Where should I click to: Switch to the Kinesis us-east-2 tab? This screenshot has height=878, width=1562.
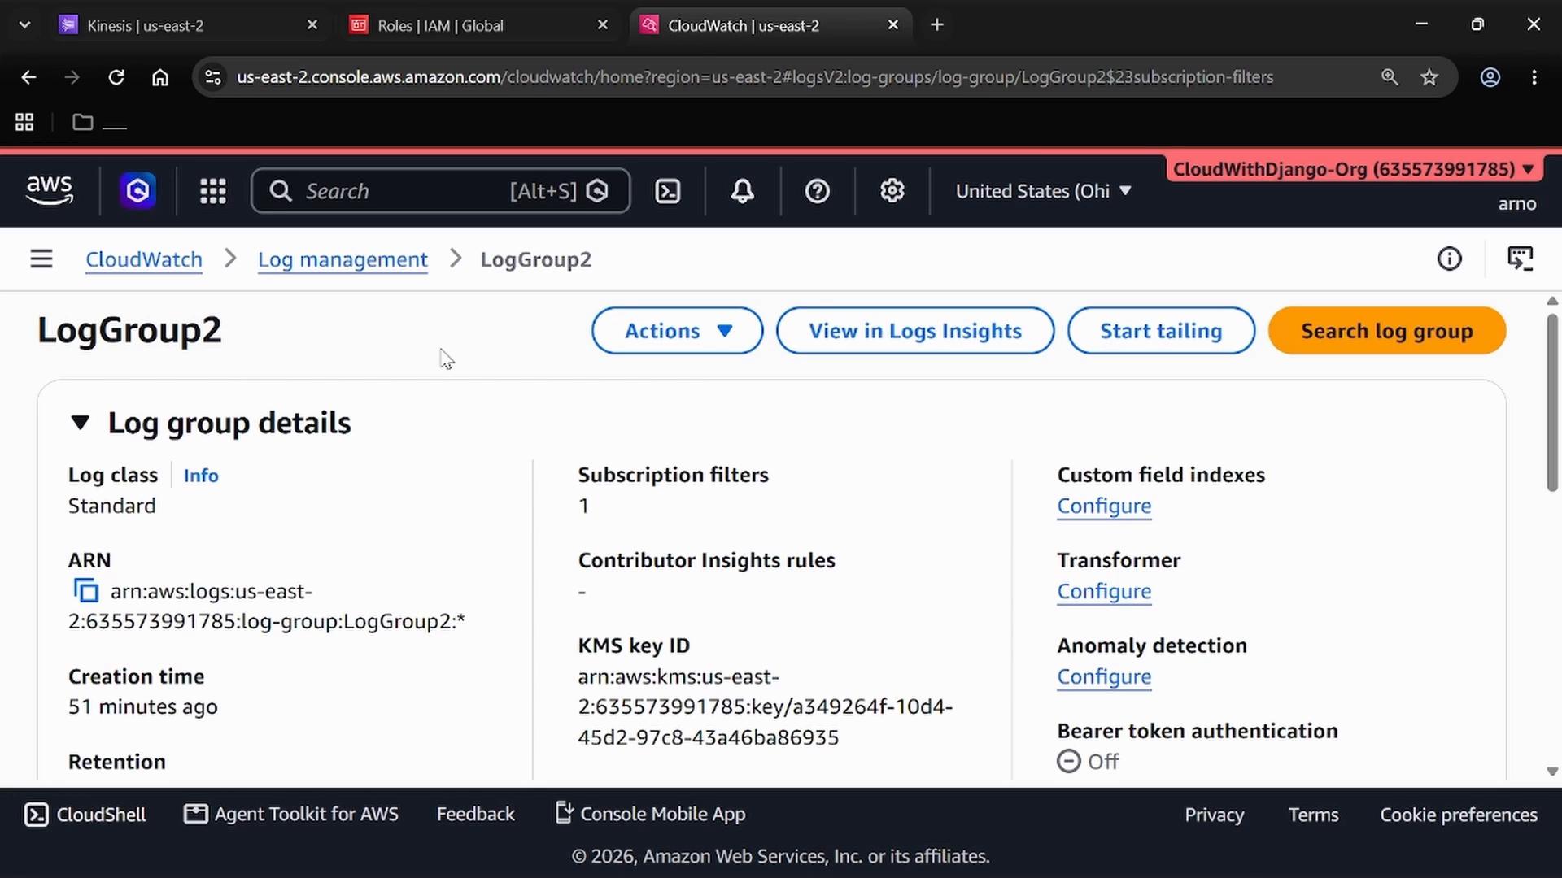(187, 25)
